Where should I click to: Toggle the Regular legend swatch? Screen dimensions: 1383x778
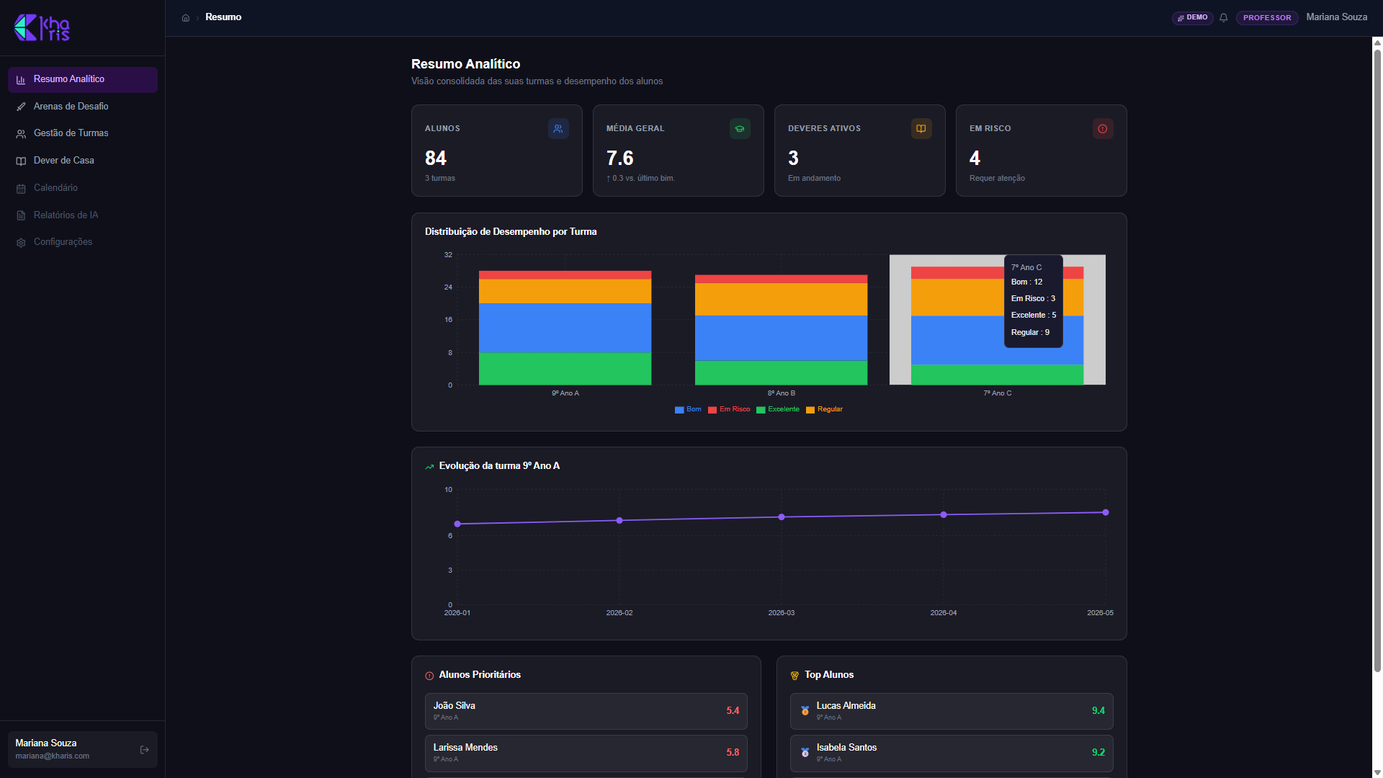[810, 410]
